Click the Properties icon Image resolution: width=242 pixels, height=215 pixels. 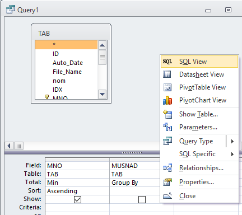pyautogui.click(x=167, y=182)
